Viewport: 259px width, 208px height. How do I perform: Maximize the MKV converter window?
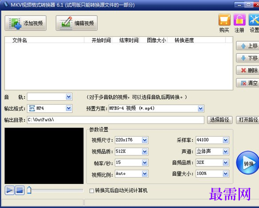(248, 4)
